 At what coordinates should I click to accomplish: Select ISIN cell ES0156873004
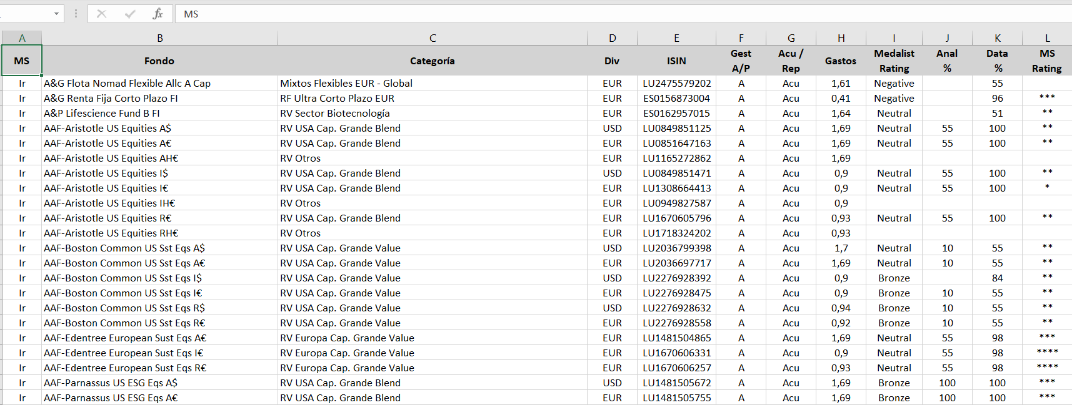click(x=676, y=98)
